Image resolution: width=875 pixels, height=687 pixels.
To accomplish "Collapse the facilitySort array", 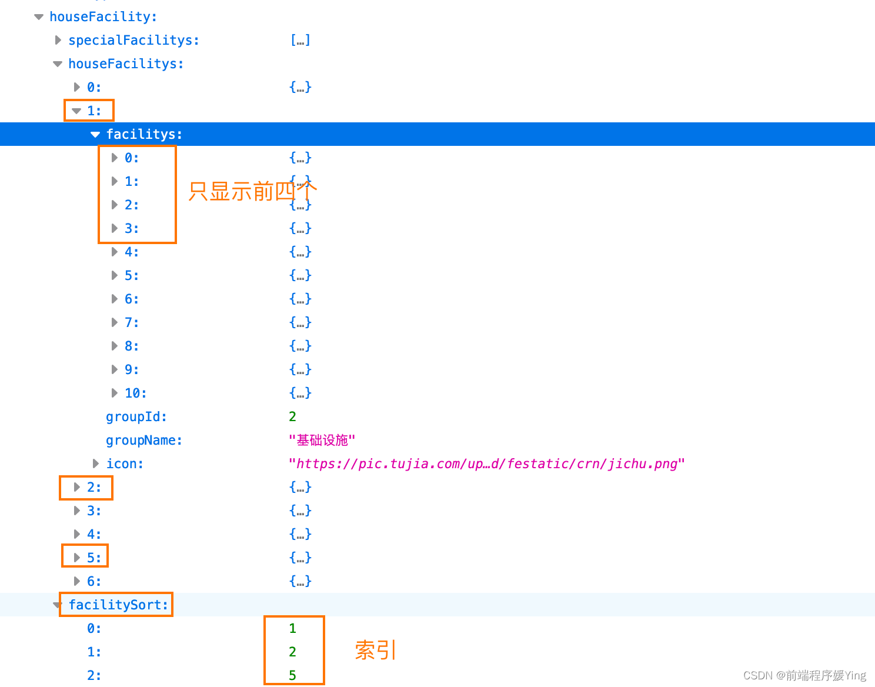I will tap(57, 605).
